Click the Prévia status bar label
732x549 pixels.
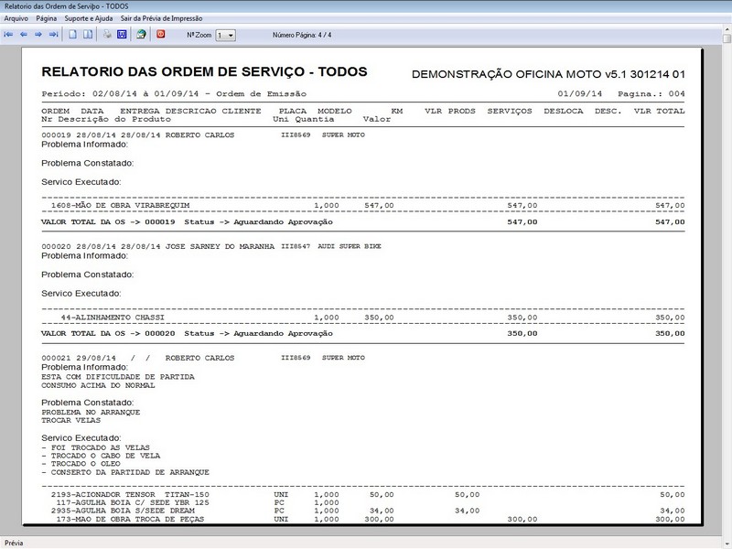pyautogui.click(x=14, y=543)
